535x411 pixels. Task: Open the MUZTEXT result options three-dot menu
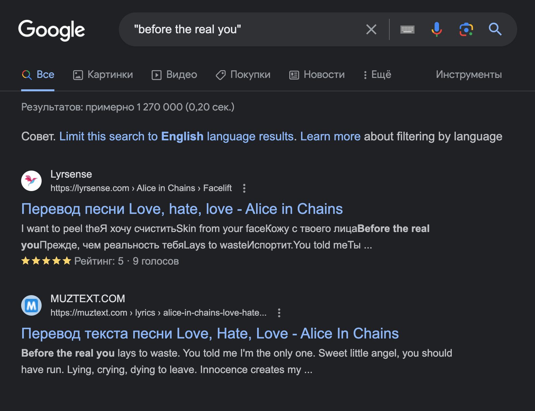click(279, 313)
